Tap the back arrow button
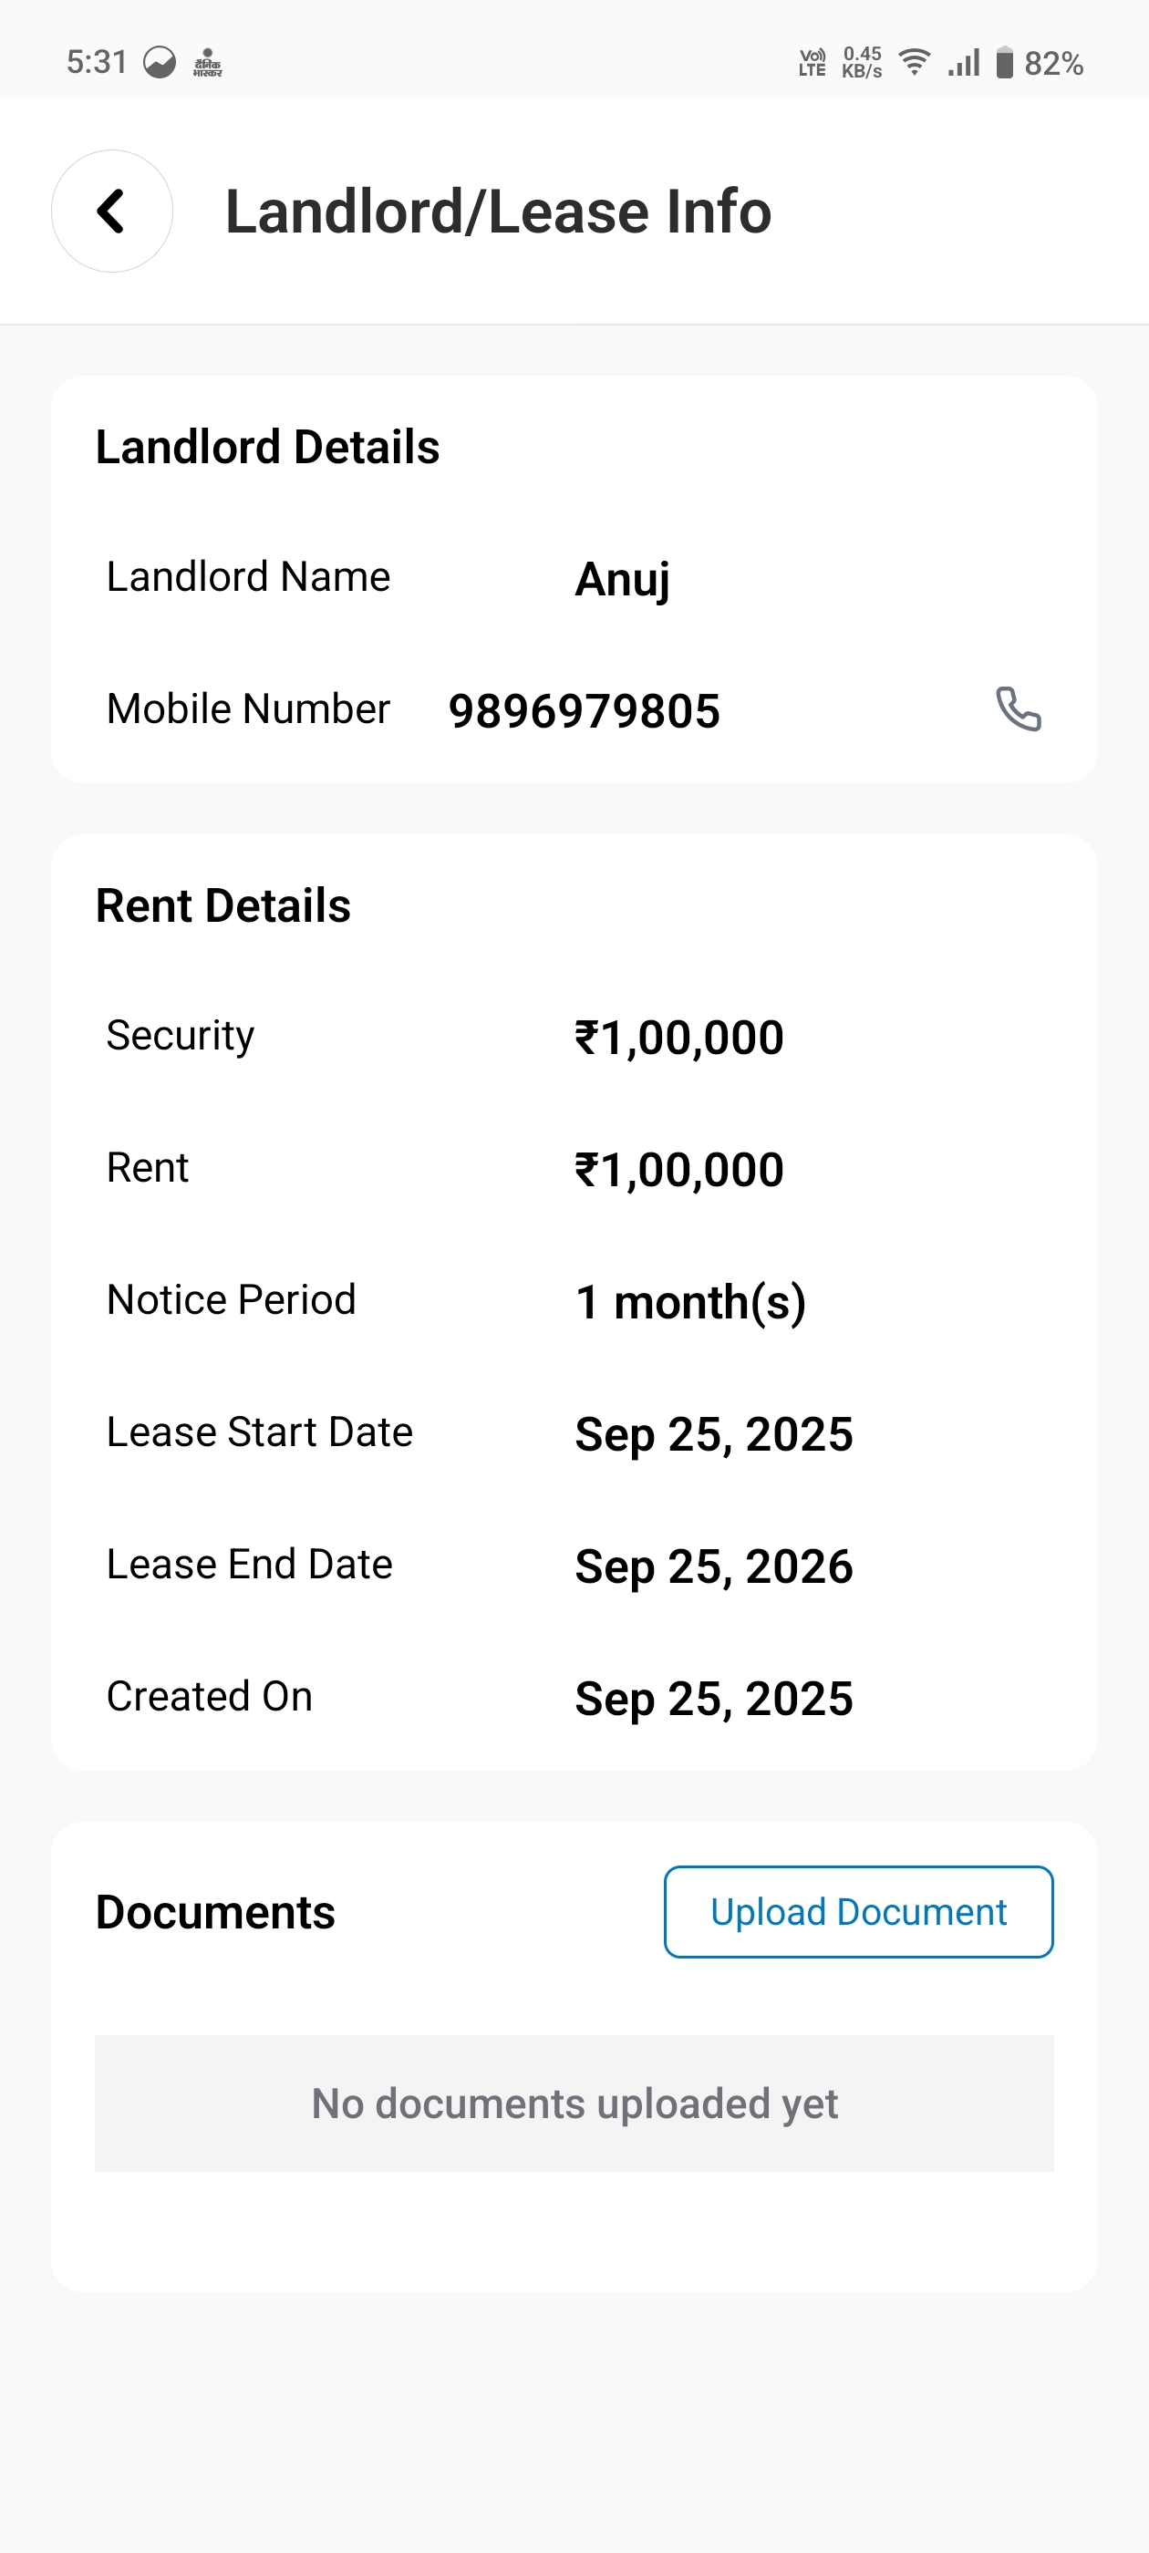 pyautogui.click(x=112, y=212)
